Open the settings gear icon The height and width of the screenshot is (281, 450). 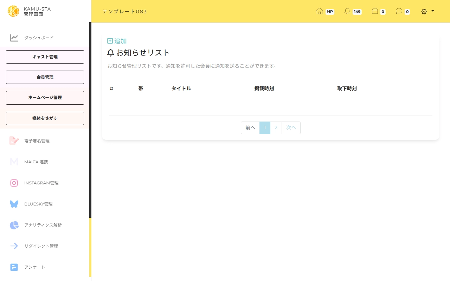point(424,12)
